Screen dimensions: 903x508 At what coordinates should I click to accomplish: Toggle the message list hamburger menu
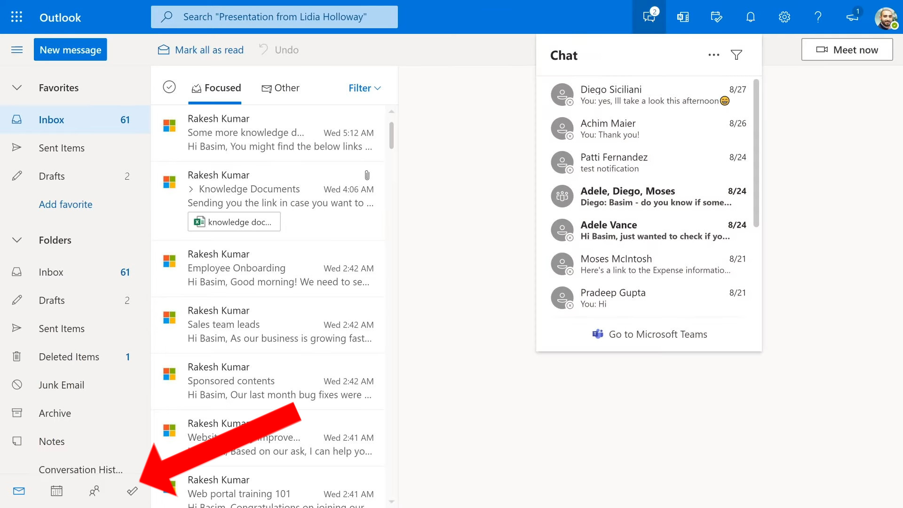point(17,49)
